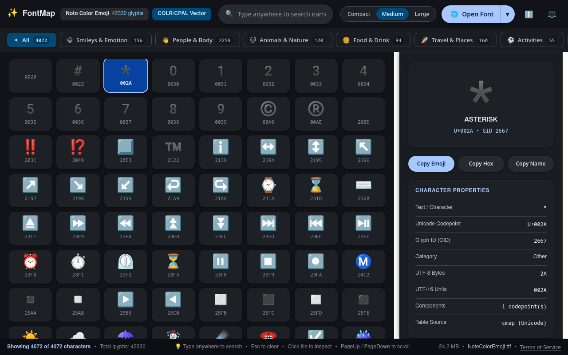Select the blank space tile 0020
Screen dimensions: 568x355
[30, 76]
